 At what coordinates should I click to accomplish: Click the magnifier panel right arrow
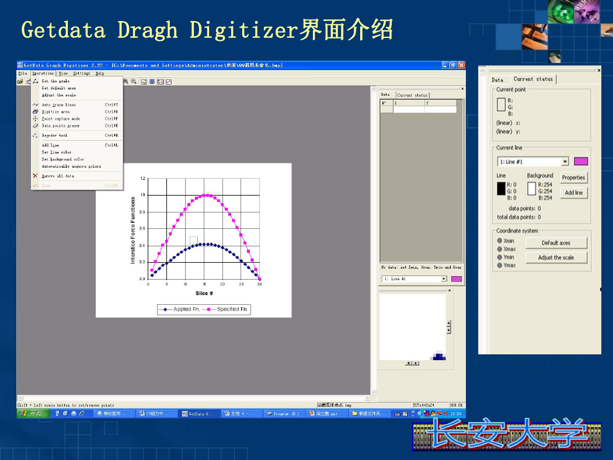(416, 363)
